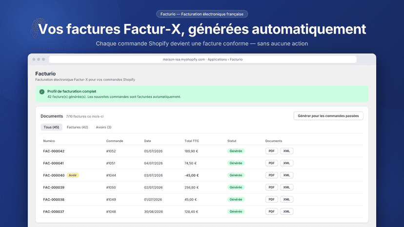The height and width of the screenshot is (227, 404).
Task: Click the Générée status of FAC-000037
Action: click(x=236, y=211)
